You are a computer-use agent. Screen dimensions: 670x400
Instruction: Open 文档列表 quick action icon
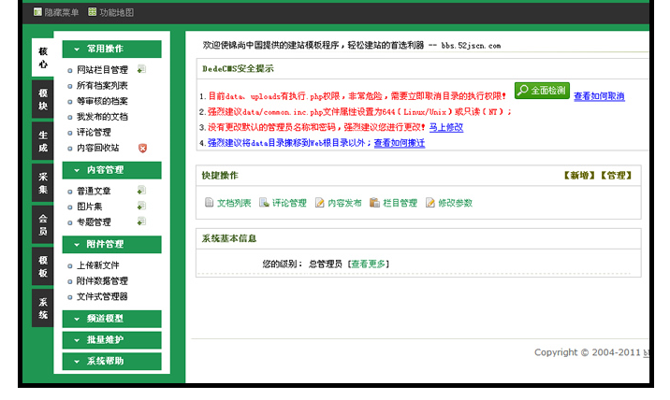pyautogui.click(x=210, y=203)
